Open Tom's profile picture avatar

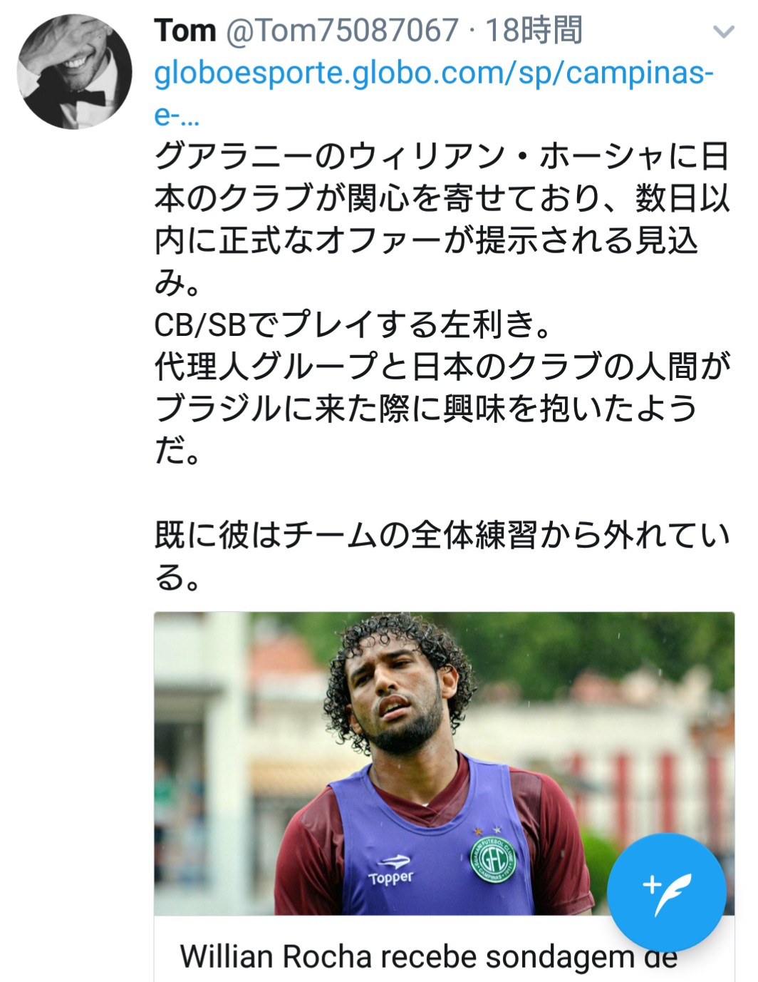point(74,72)
